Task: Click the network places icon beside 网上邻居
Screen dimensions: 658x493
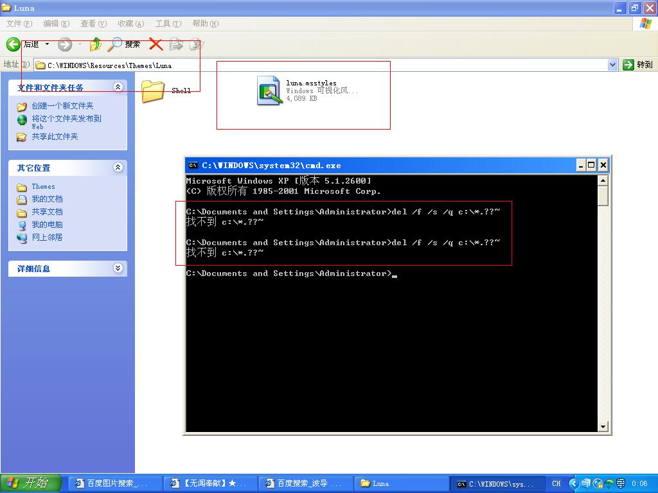Action: coord(22,238)
